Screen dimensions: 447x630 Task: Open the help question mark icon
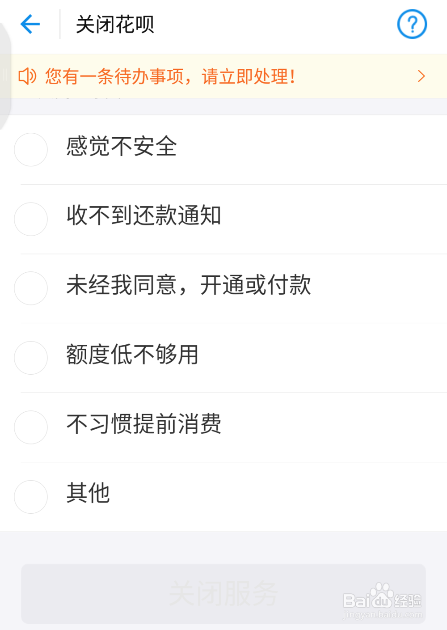point(412,24)
